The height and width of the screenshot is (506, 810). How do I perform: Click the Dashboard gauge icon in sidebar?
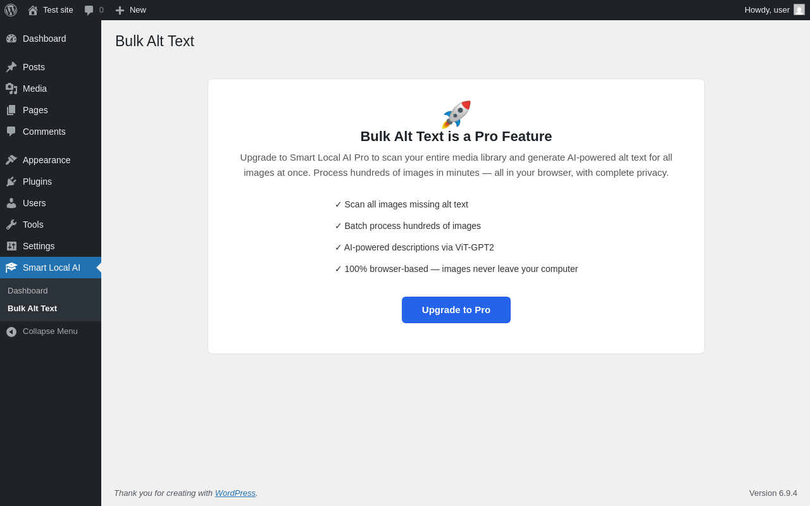click(11, 39)
